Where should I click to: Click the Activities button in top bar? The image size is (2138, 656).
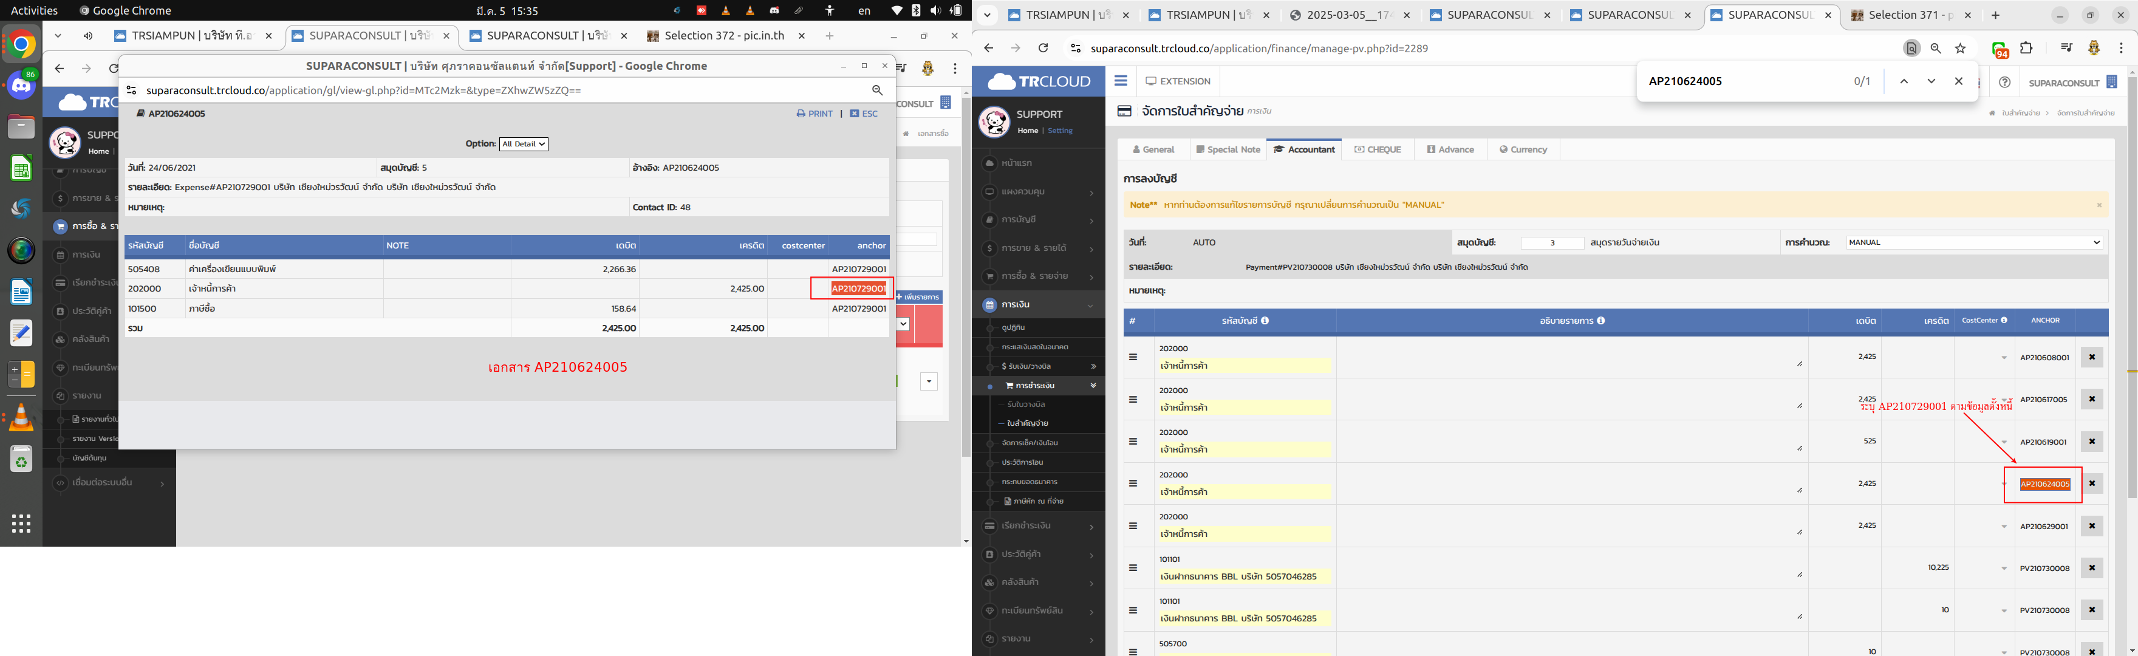click(x=34, y=11)
